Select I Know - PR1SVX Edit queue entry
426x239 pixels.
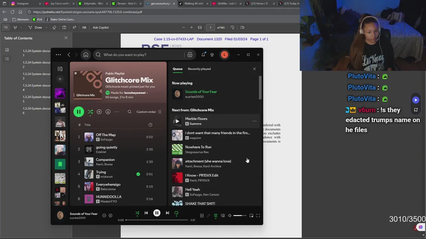tap(215, 178)
